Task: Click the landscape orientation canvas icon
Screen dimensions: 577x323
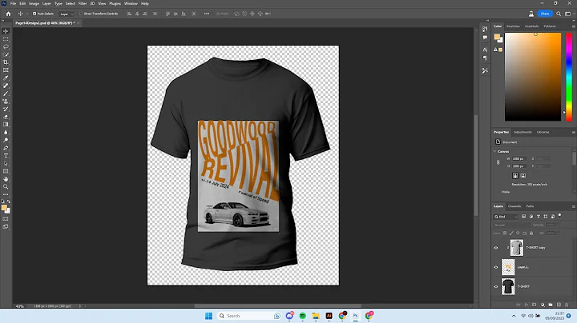Action: click(x=523, y=175)
